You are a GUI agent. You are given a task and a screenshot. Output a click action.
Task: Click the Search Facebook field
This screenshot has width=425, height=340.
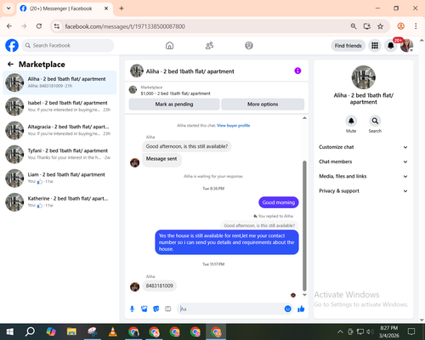68,45
